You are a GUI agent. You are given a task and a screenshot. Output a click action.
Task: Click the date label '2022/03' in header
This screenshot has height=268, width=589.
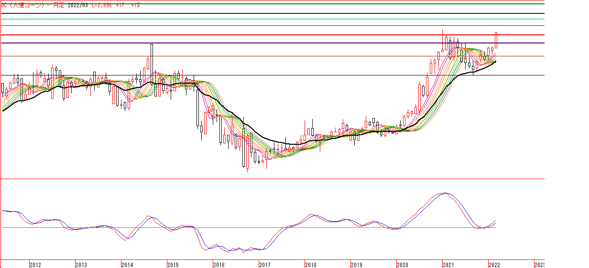[78, 5]
